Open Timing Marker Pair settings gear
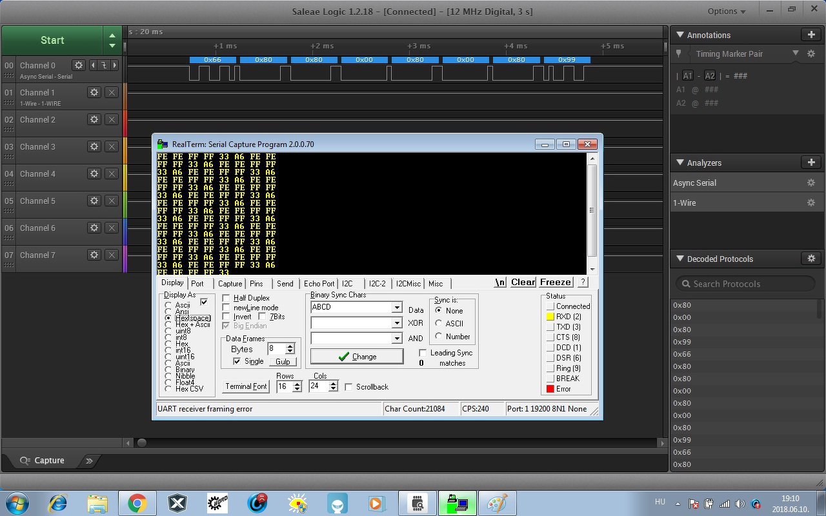This screenshot has width=826, height=516. tap(811, 54)
